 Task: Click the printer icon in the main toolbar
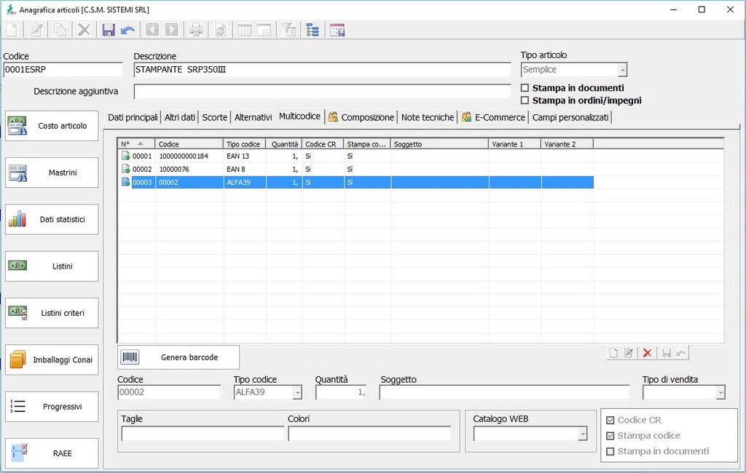click(196, 30)
